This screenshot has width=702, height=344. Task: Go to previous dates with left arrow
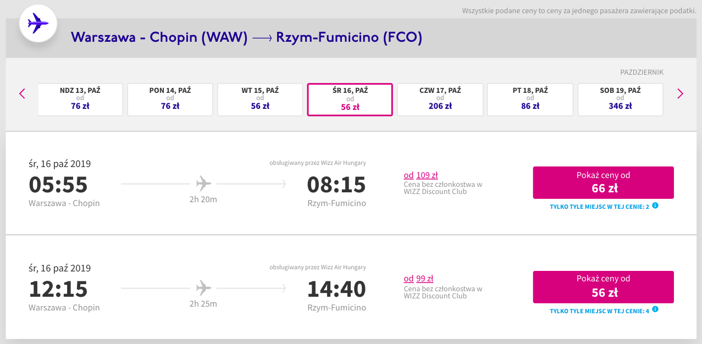point(22,94)
